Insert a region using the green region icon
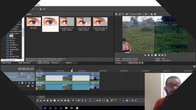Image resolution: width=196 pixels, height=110 pixels. (x=115, y=101)
